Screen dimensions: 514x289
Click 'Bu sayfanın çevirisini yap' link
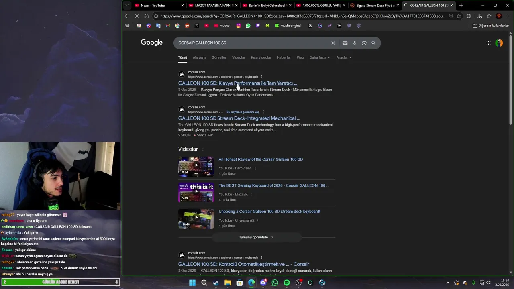pyautogui.click(x=243, y=112)
